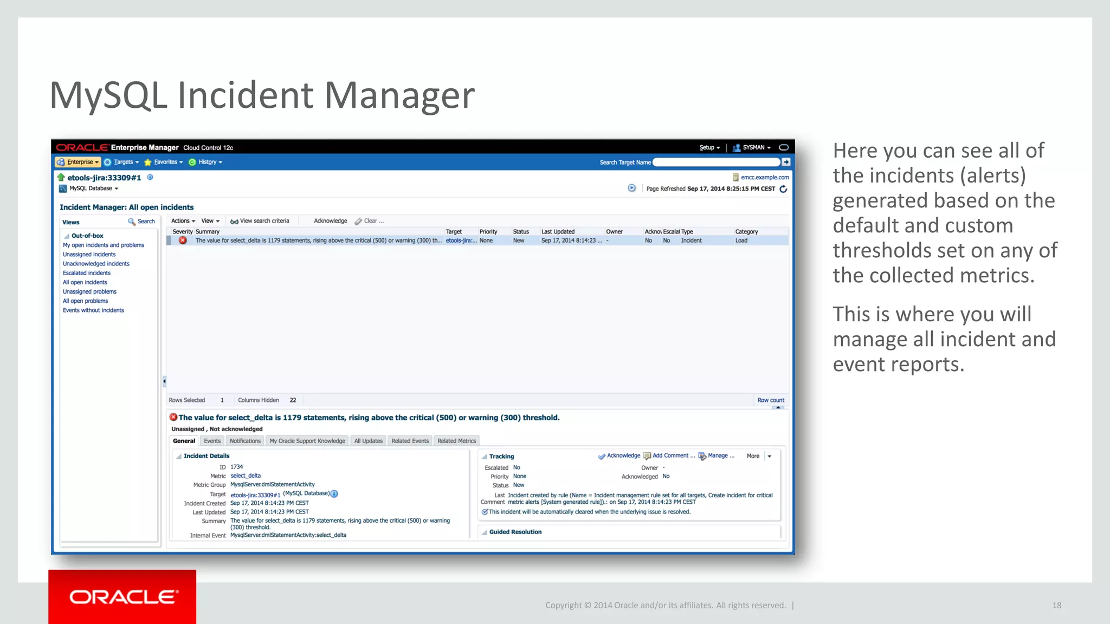Click the Severity column header
This screenshot has height=624, width=1110.
pyautogui.click(x=183, y=232)
